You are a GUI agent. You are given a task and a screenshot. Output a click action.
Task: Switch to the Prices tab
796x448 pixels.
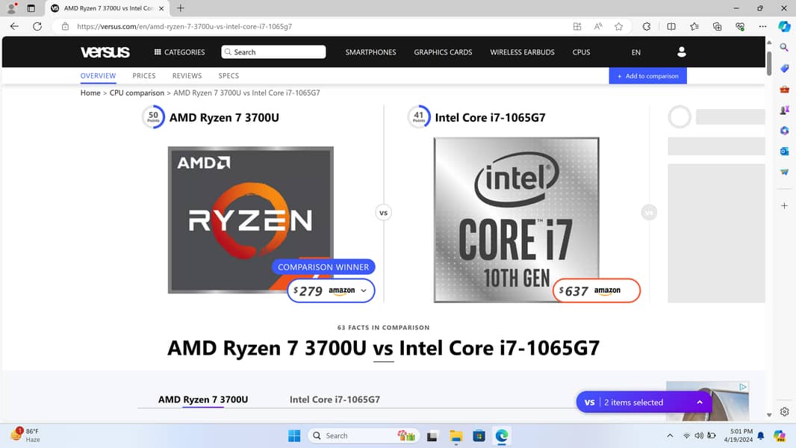coord(144,75)
